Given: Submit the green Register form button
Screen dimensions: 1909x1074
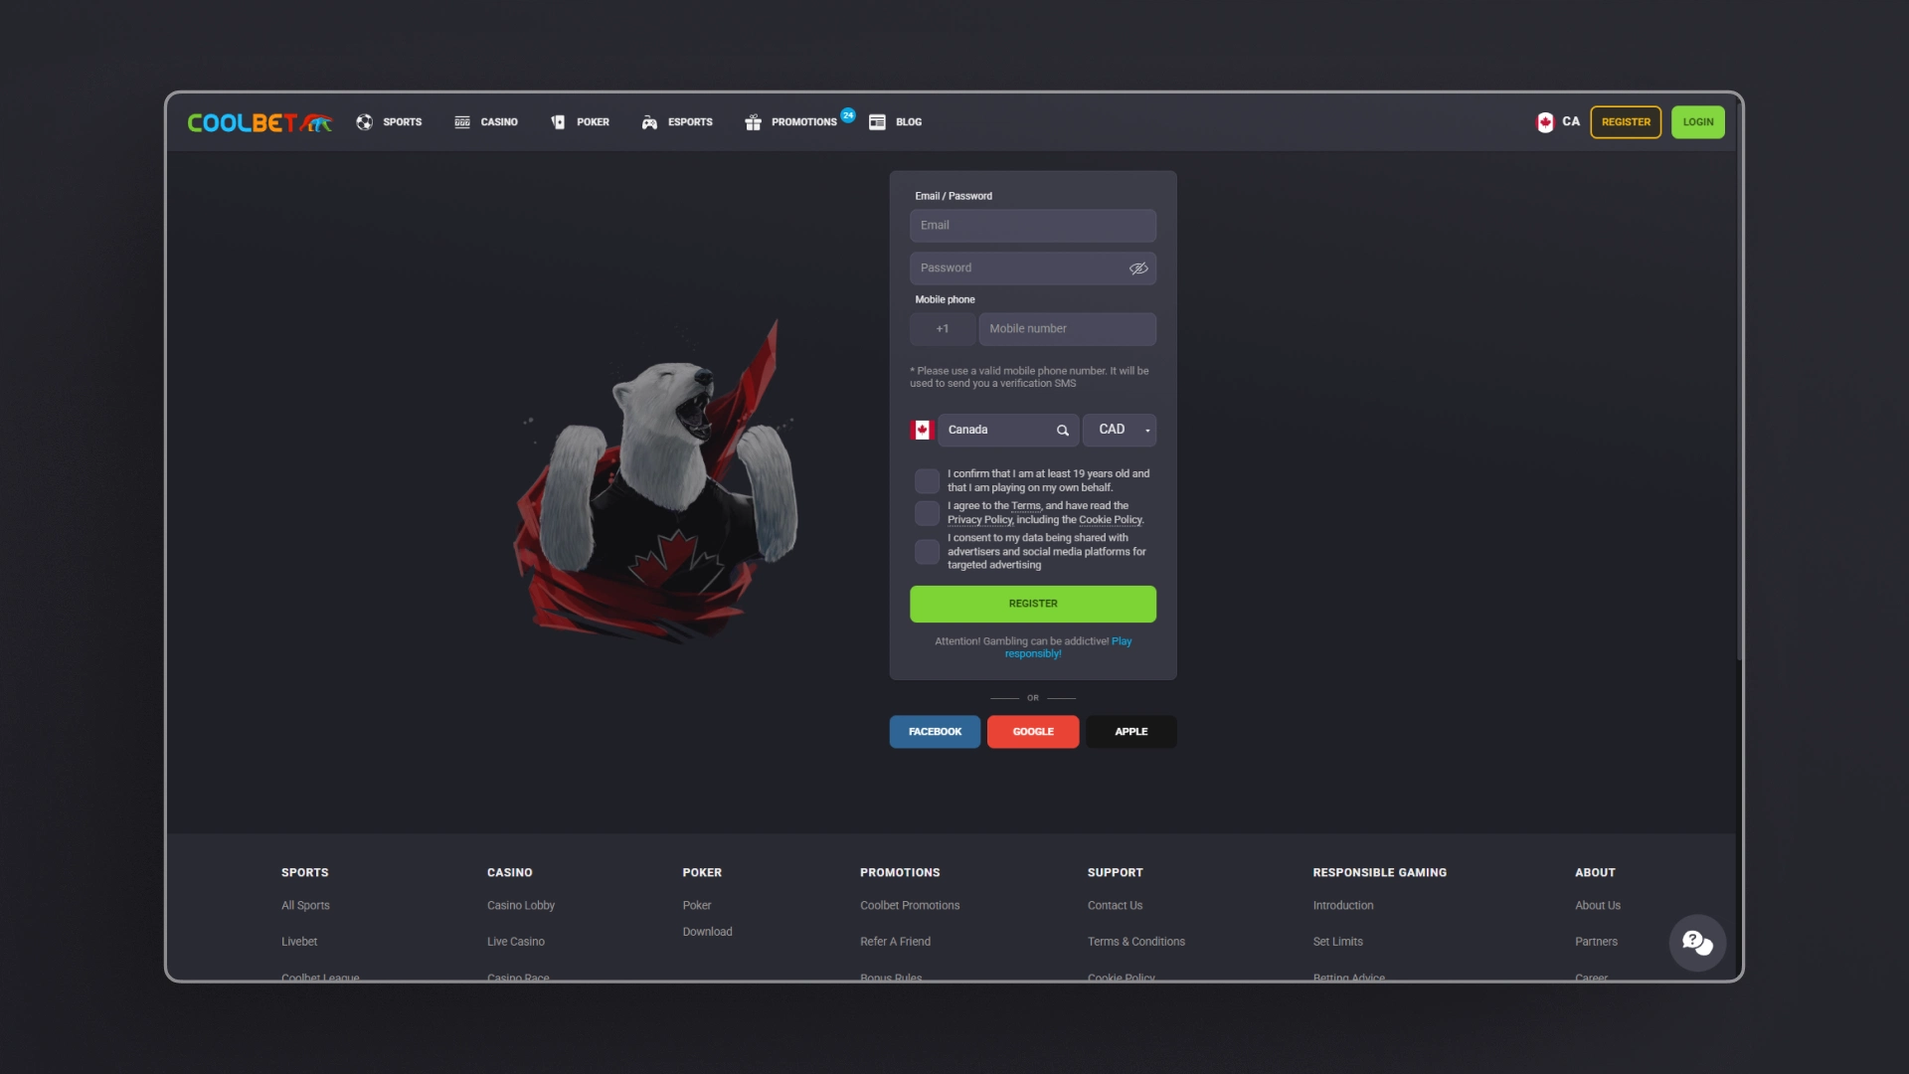Looking at the screenshot, I should 1033,605.
